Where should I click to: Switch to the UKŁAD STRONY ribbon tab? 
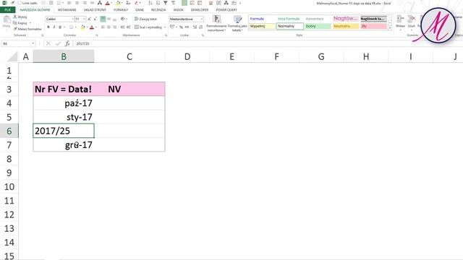click(95, 9)
